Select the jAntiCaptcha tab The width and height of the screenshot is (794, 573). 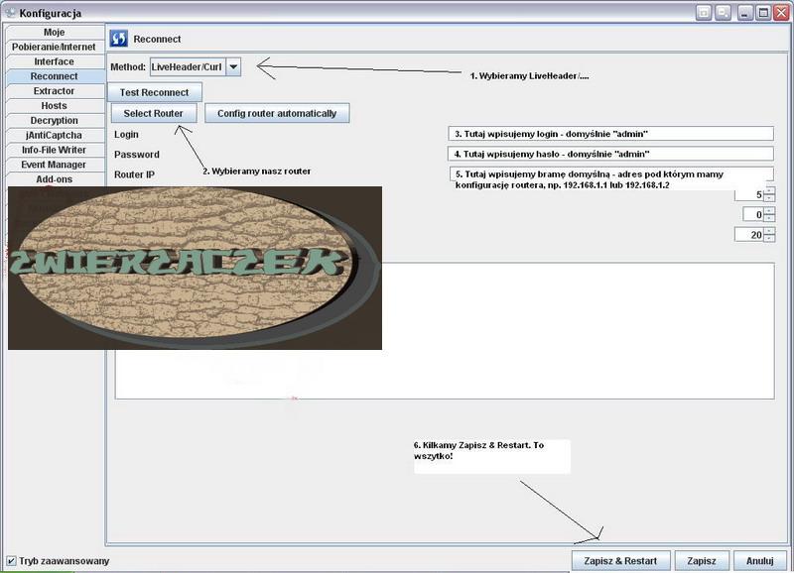point(54,135)
